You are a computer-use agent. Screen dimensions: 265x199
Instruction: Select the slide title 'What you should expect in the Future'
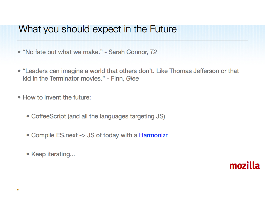pos(98,29)
